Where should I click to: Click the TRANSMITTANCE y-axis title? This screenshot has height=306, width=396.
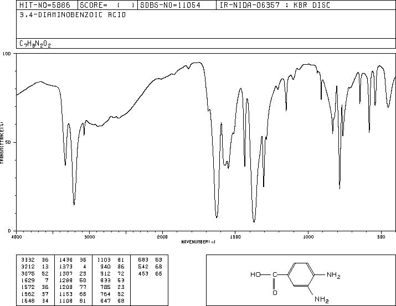click(x=2, y=142)
